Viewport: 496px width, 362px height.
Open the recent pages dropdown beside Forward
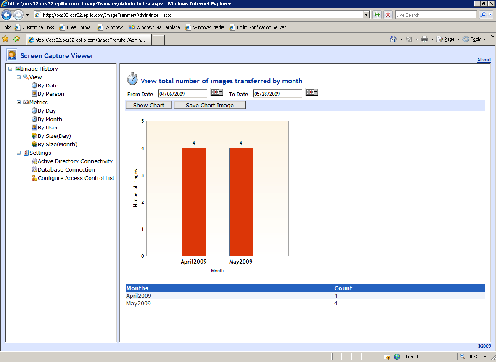click(x=27, y=15)
